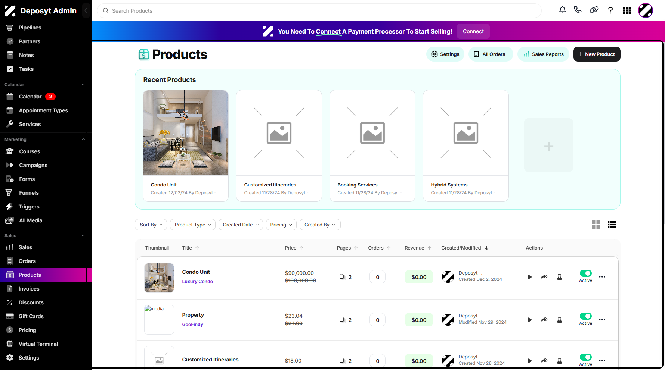Switch to grid view layout
This screenshot has height=370, width=665.
pos(596,225)
